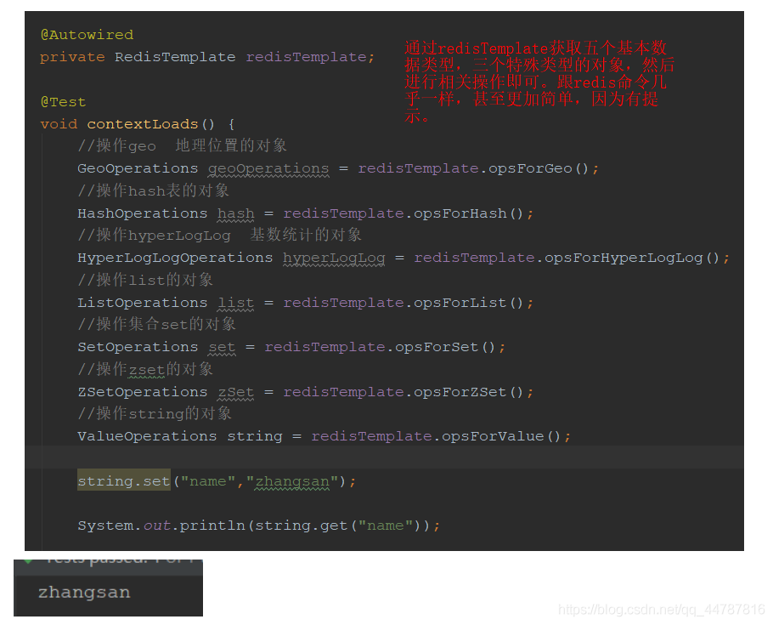Click the opsForHyperLogLog() method call
The image size is (773, 625).
coord(632,258)
